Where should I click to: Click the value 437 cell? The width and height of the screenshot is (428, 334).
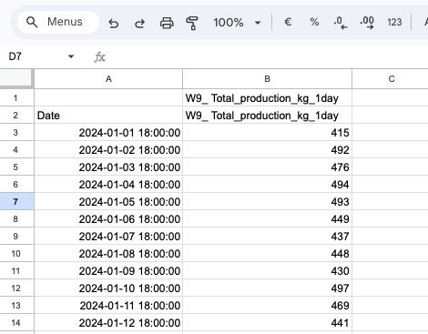267,237
